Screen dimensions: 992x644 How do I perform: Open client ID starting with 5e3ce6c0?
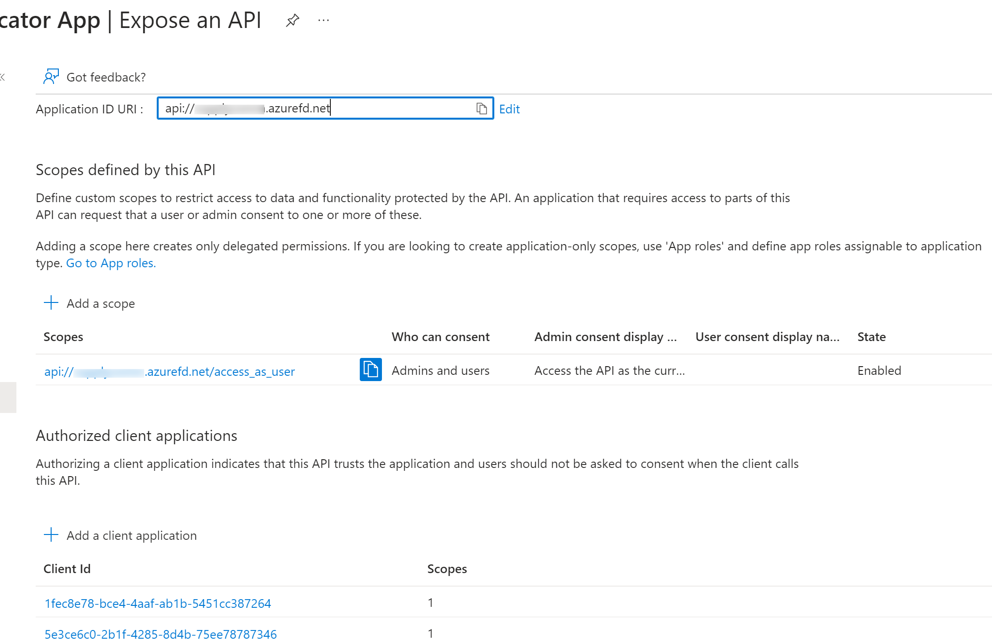(x=161, y=634)
